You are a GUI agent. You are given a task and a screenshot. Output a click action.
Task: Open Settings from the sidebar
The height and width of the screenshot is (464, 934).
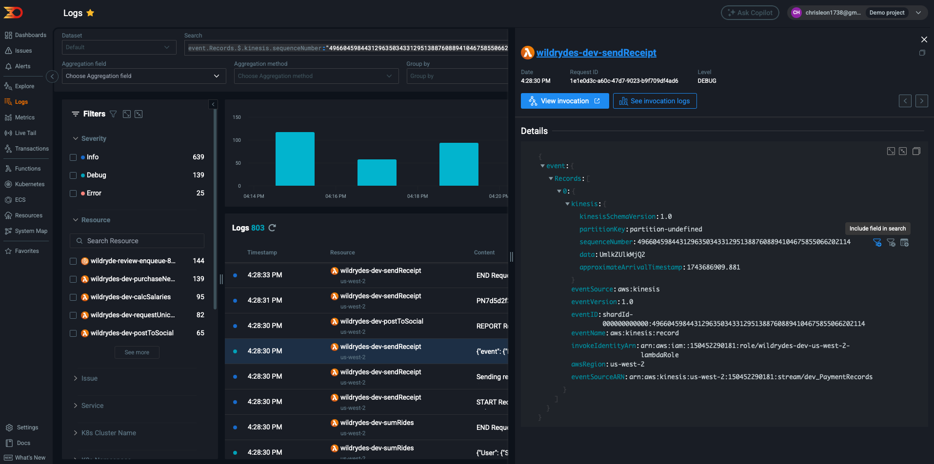[x=22, y=427]
